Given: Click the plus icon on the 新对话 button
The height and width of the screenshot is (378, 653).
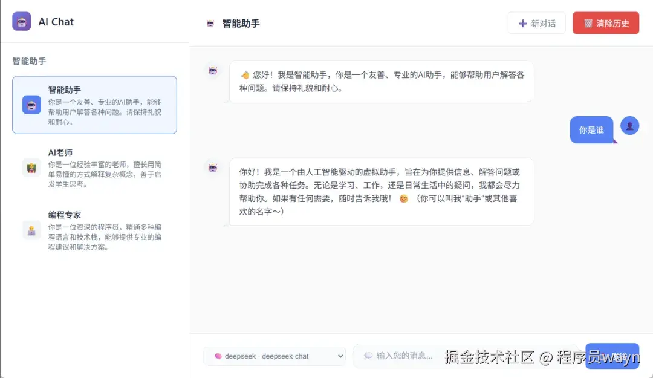Looking at the screenshot, I should pyautogui.click(x=522, y=22).
